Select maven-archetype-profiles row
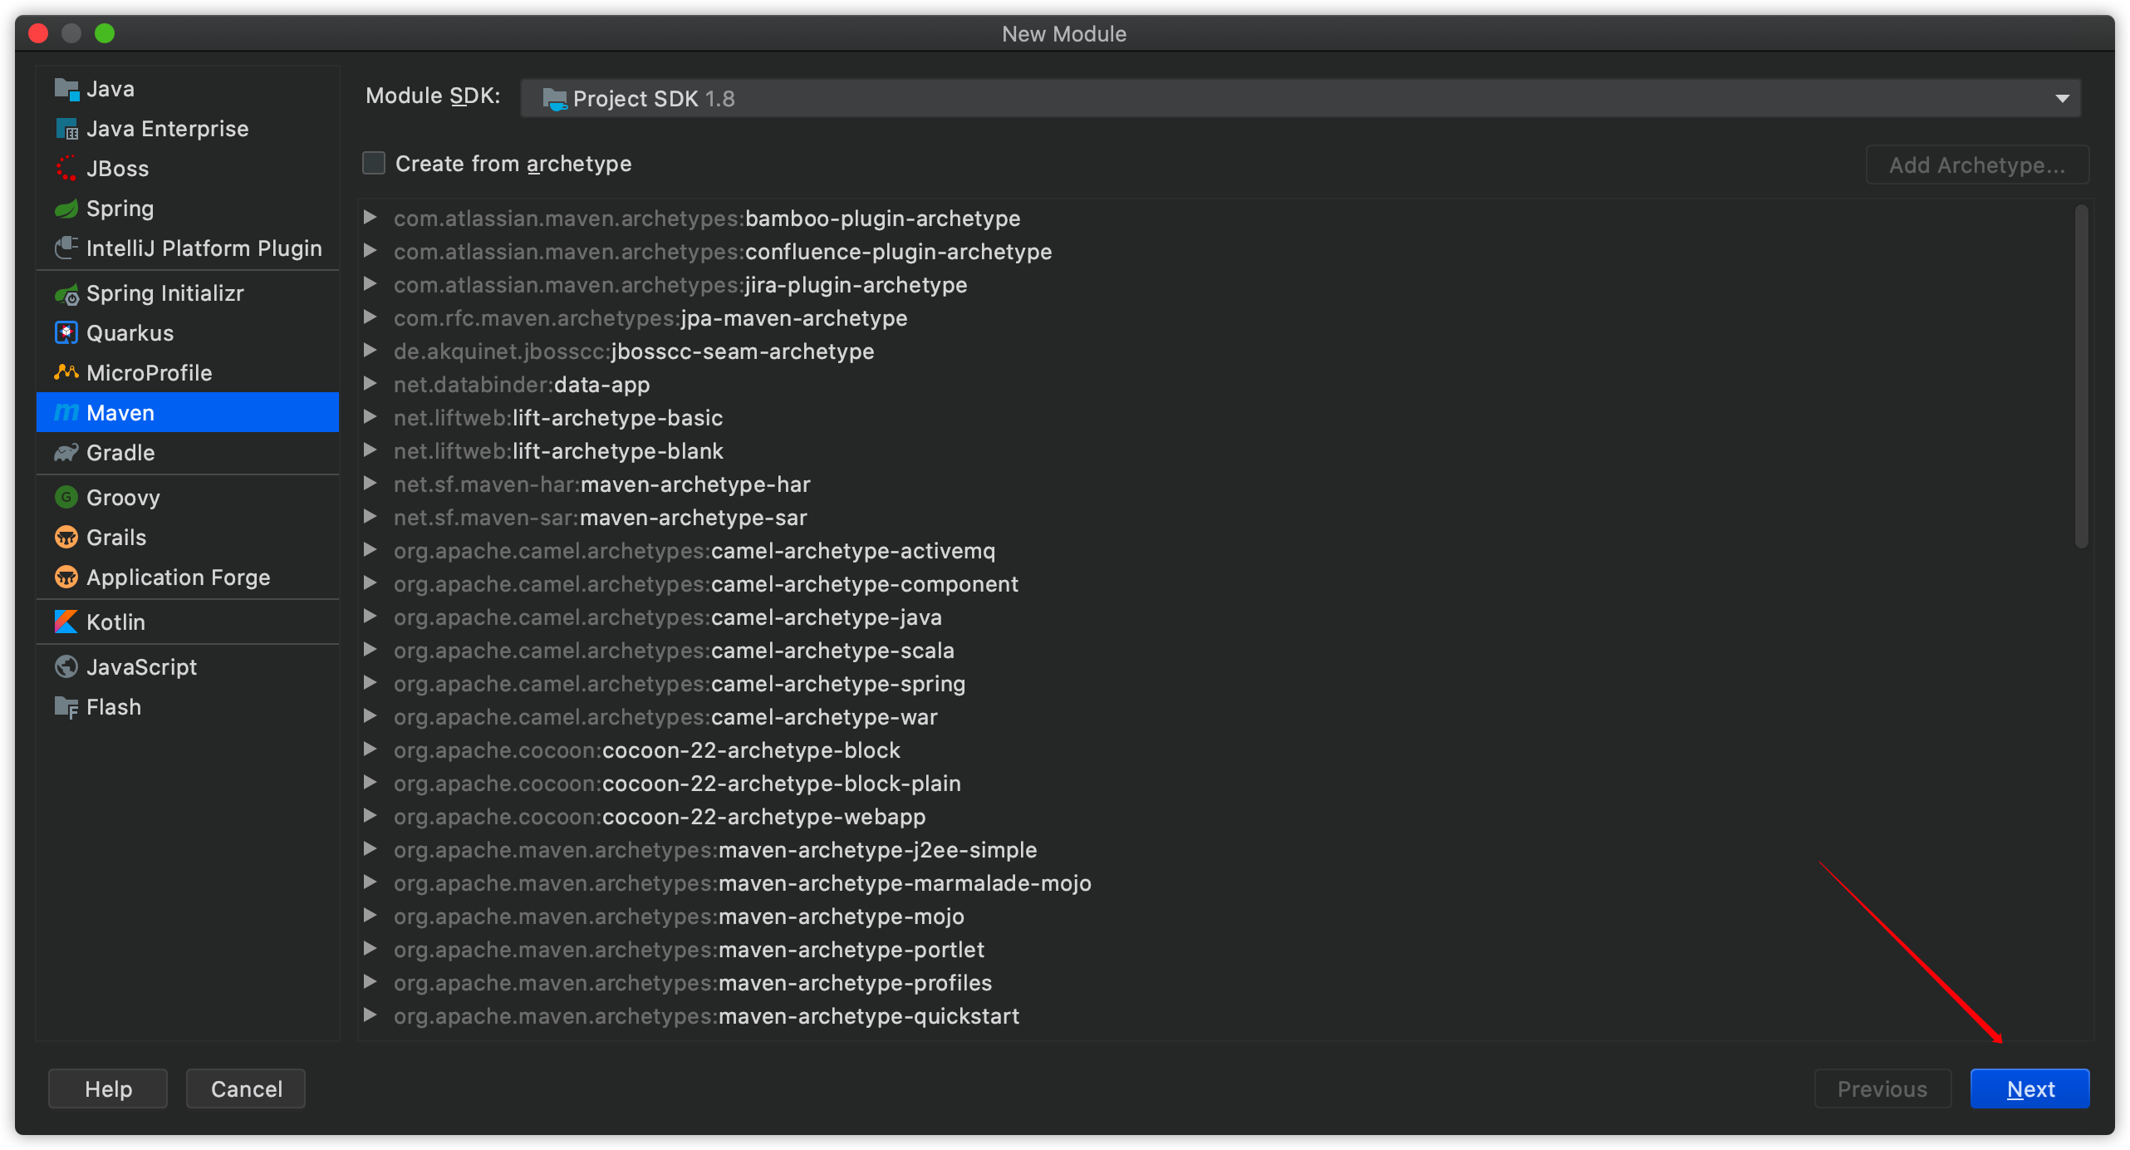Screen dimensions: 2130x1150 point(1217,983)
